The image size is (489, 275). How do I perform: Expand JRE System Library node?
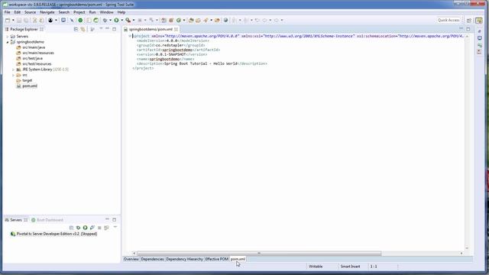coord(13,70)
